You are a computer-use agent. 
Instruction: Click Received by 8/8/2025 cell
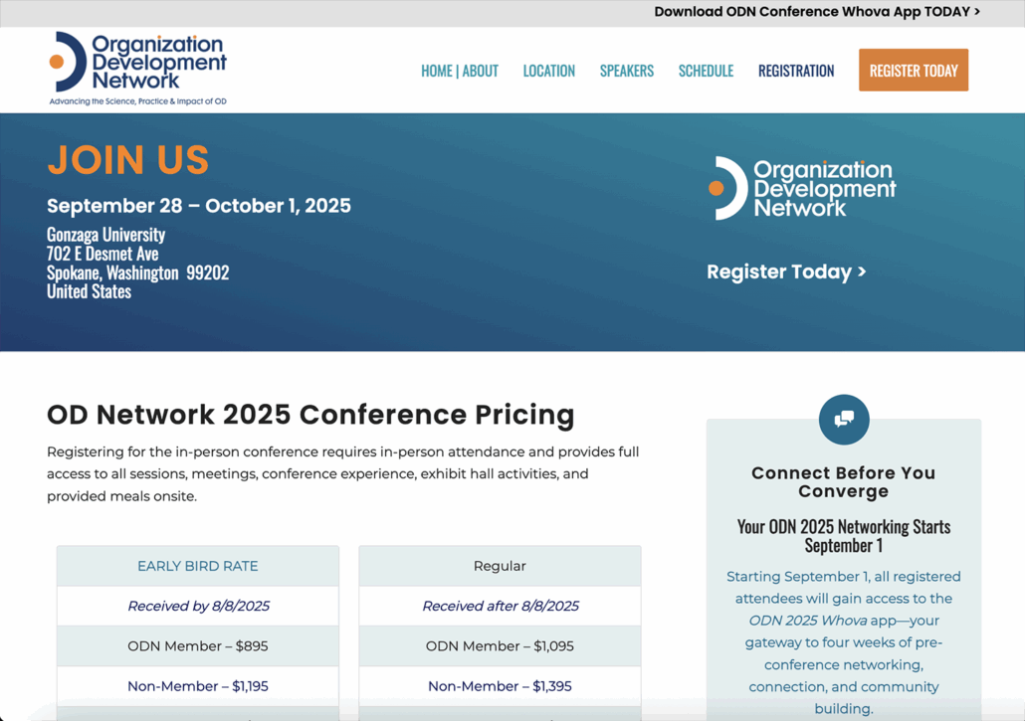tap(198, 606)
